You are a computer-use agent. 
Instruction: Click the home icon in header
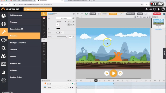[147, 9]
